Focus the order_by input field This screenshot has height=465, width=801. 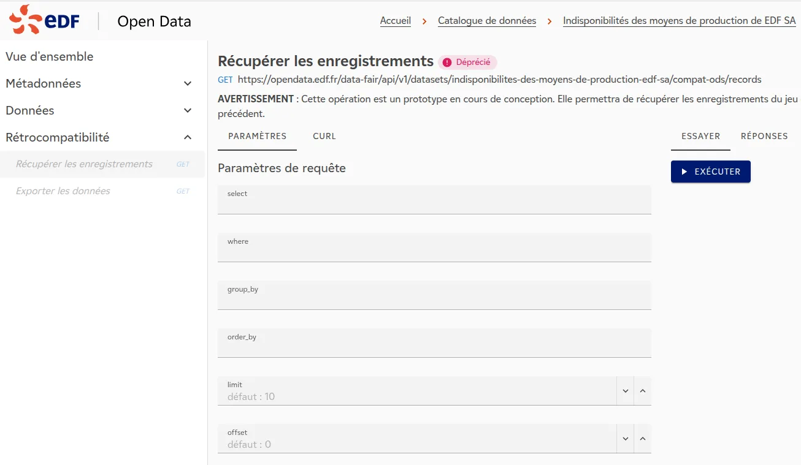(x=434, y=343)
